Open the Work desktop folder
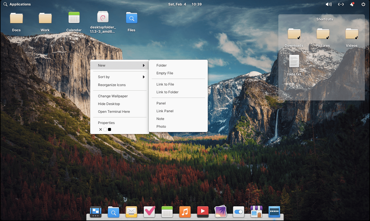The image size is (370, 221). click(x=45, y=18)
